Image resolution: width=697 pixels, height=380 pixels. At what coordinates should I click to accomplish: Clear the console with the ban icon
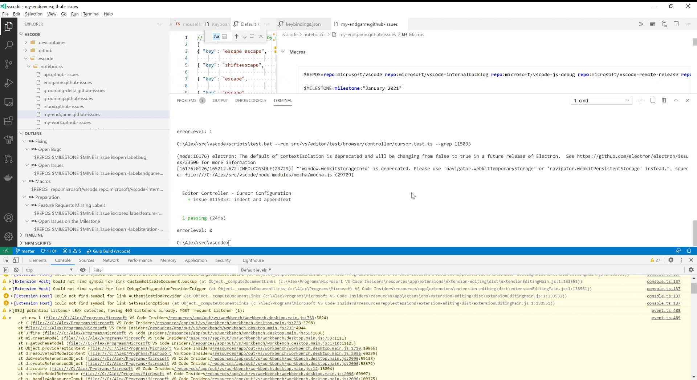click(x=16, y=270)
